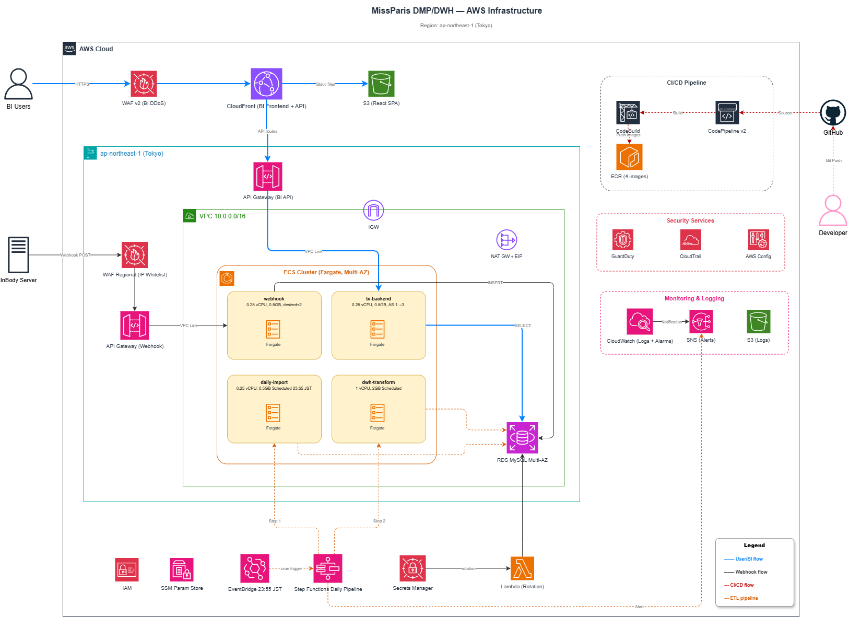Image resolution: width=849 pixels, height=617 pixels.
Task: Click the BI Users person icon
Action: [18, 84]
